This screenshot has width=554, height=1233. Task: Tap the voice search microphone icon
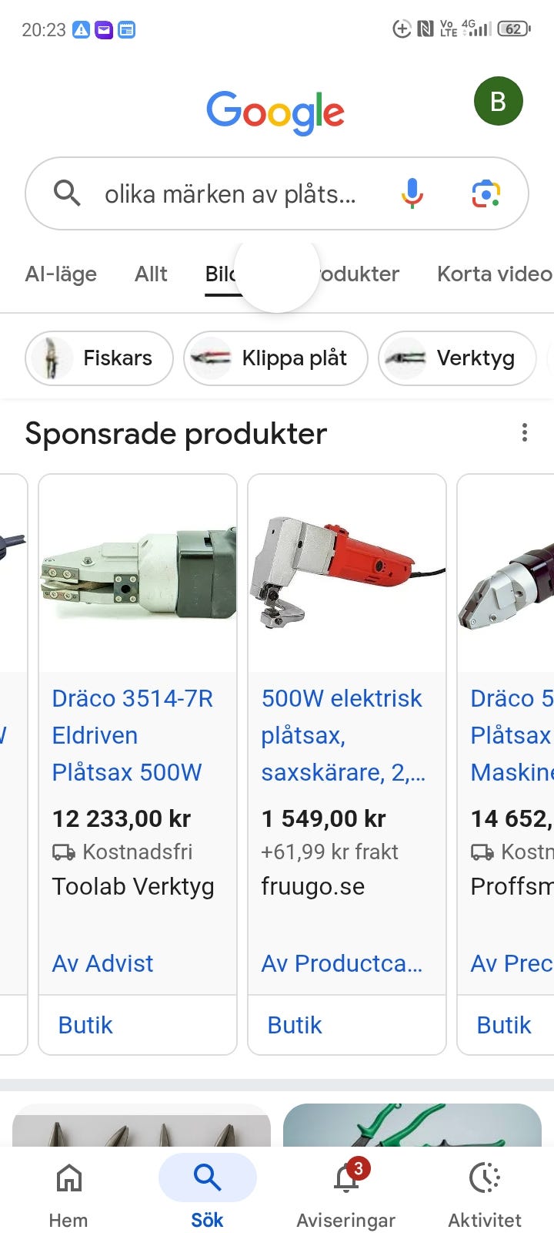(x=412, y=193)
